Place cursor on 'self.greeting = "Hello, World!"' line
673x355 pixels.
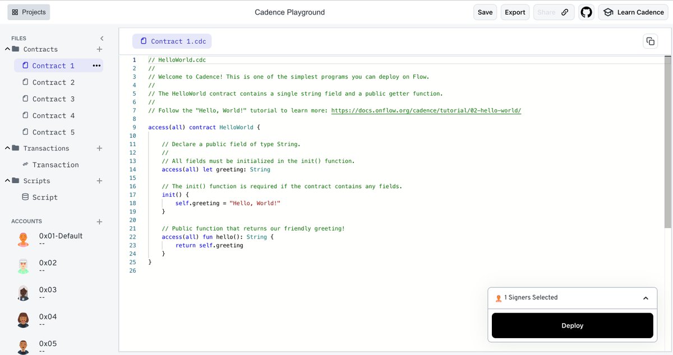[x=228, y=203]
